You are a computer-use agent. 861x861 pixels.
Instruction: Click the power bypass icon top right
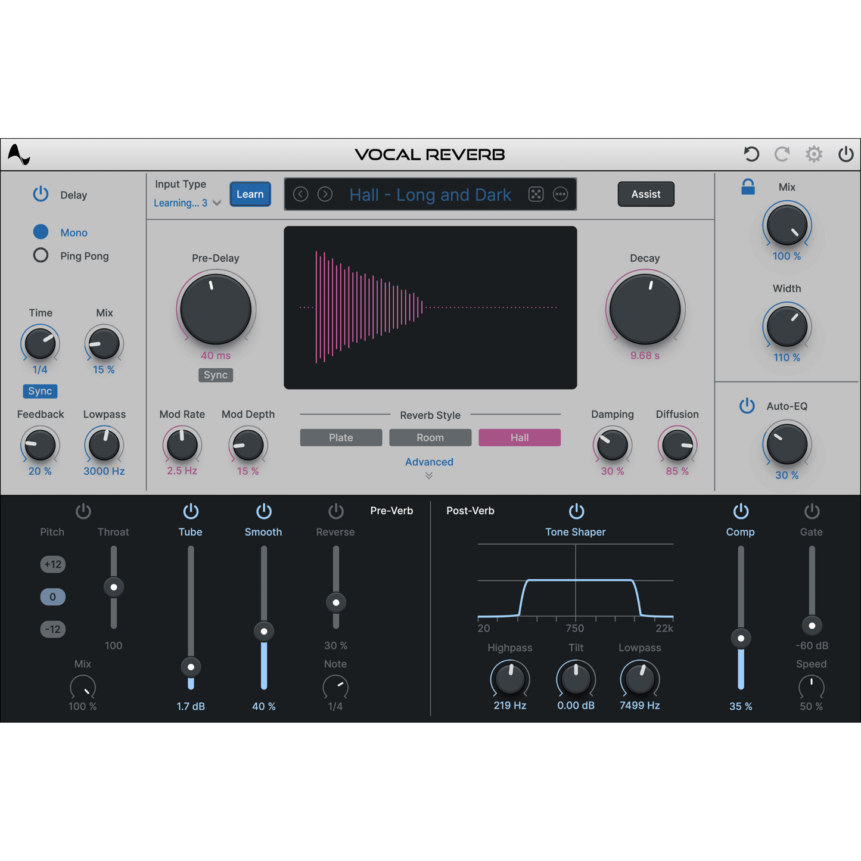[846, 154]
